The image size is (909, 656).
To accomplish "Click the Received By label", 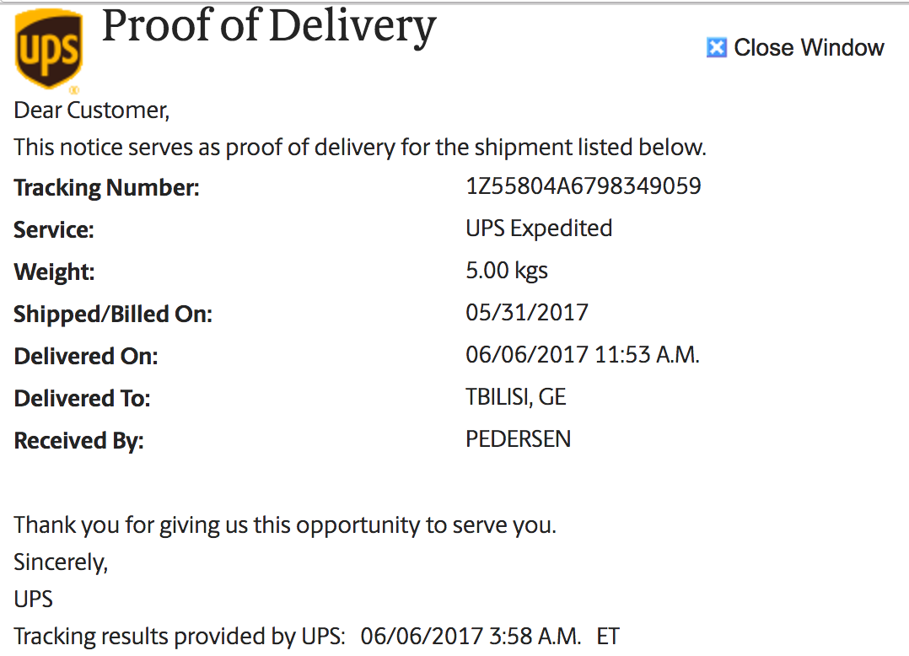I will (x=78, y=441).
